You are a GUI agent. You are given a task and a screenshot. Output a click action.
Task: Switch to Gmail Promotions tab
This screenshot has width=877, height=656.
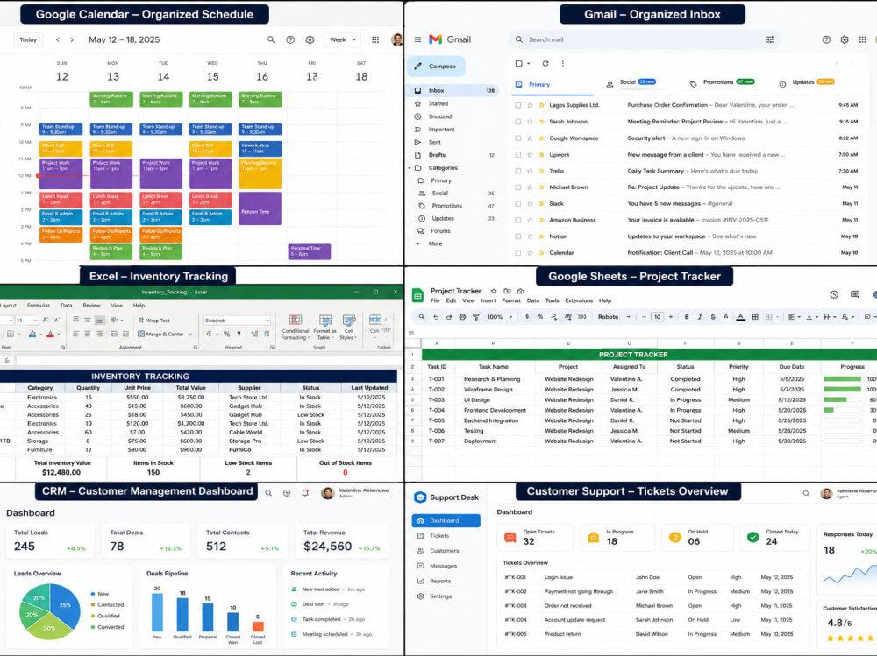[722, 82]
